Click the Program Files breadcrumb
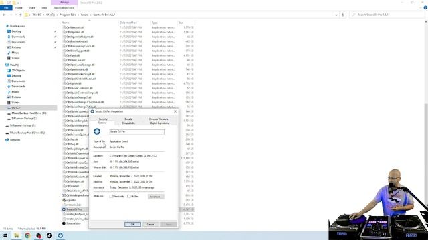The image size is (428, 240). click(68, 15)
